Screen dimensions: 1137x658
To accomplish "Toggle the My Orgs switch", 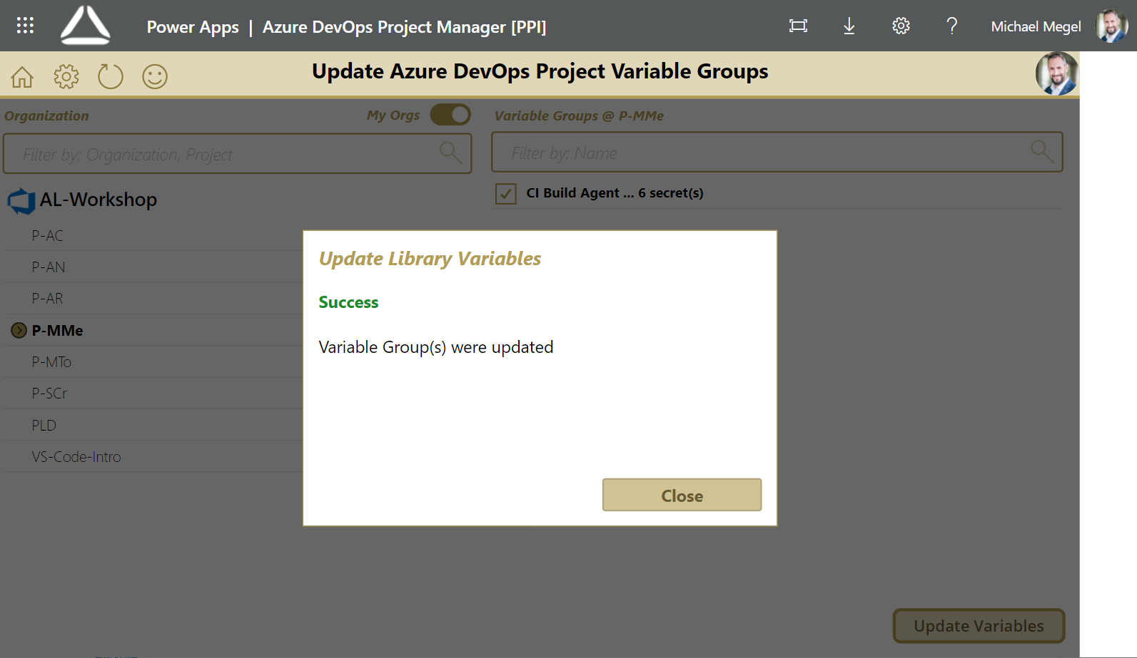I will [450, 115].
